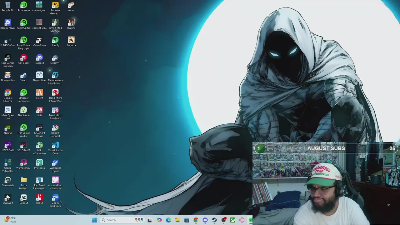This screenshot has height=225, width=400.
Task: Select the Red Dead Redemption desktop icon
Action: [x=39, y=183]
